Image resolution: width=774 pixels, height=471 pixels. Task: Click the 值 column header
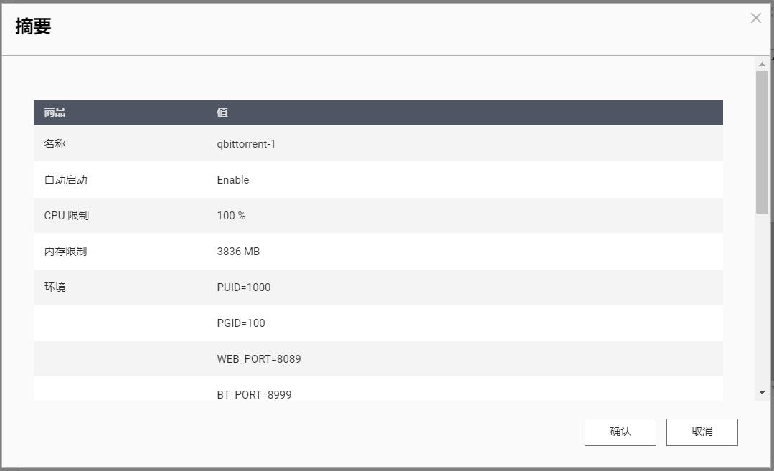[222, 113]
